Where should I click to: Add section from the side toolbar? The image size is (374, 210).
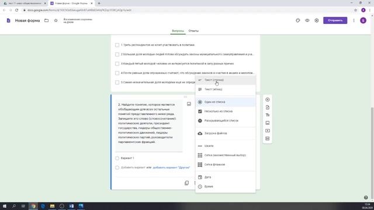click(x=268, y=139)
